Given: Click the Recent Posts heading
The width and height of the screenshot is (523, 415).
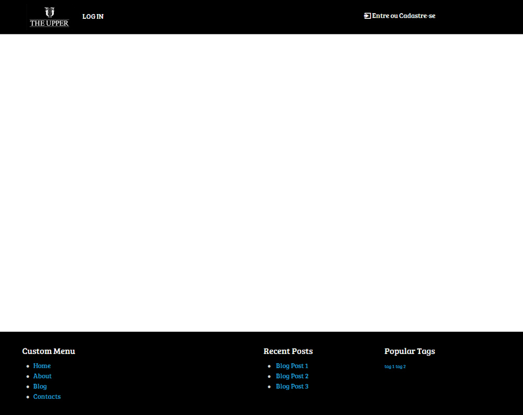Looking at the screenshot, I should [288, 351].
